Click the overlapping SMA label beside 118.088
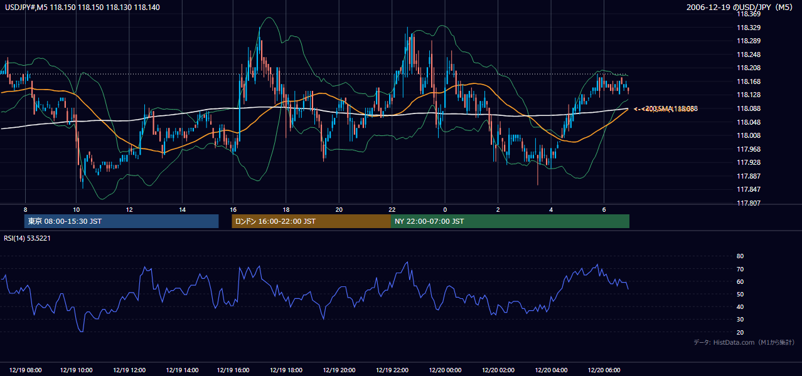Image resolution: width=802 pixels, height=376 pixels. (665, 109)
